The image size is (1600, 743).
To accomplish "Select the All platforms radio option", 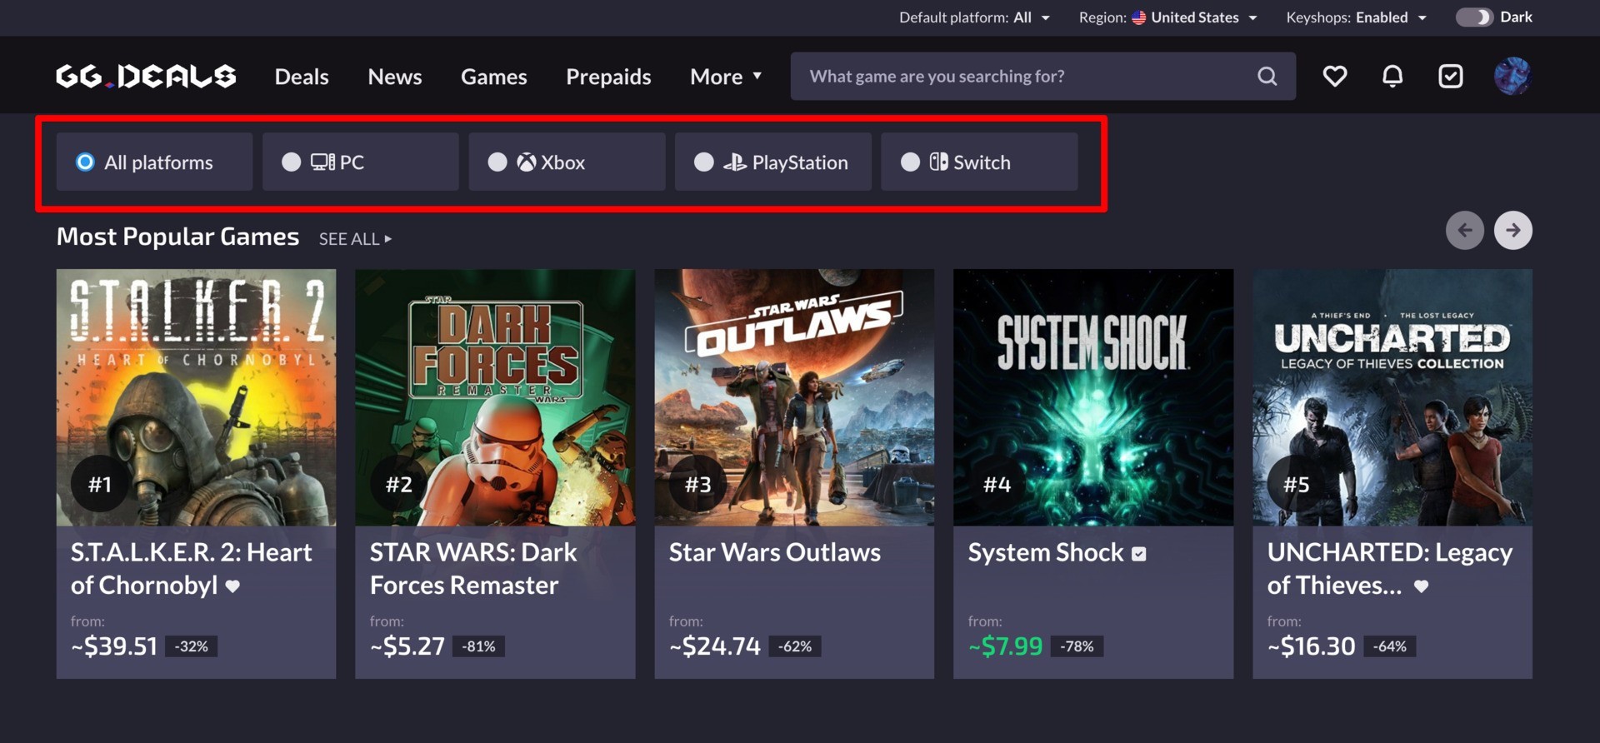I will (154, 162).
